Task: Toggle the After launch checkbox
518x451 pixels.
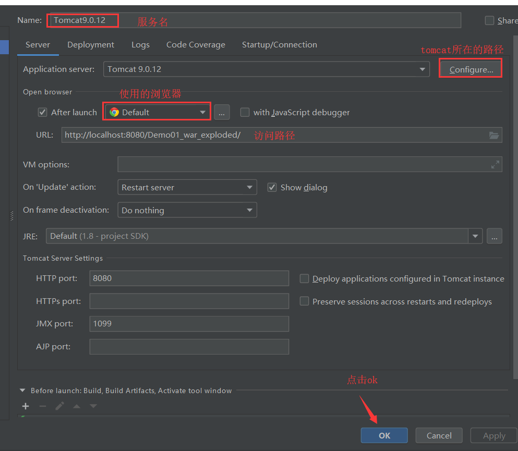Action: click(42, 112)
